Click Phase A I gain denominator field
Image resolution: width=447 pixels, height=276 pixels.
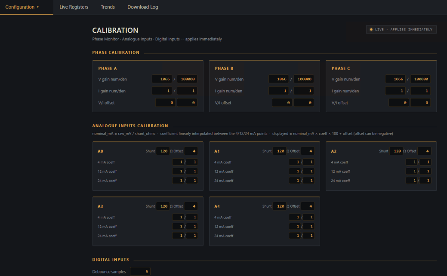tap(187, 91)
